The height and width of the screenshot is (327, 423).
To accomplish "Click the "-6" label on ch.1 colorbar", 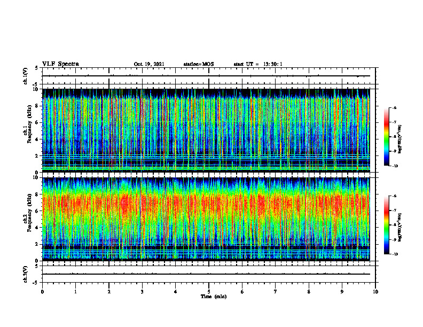I will pyautogui.click(x=394, y=107).
